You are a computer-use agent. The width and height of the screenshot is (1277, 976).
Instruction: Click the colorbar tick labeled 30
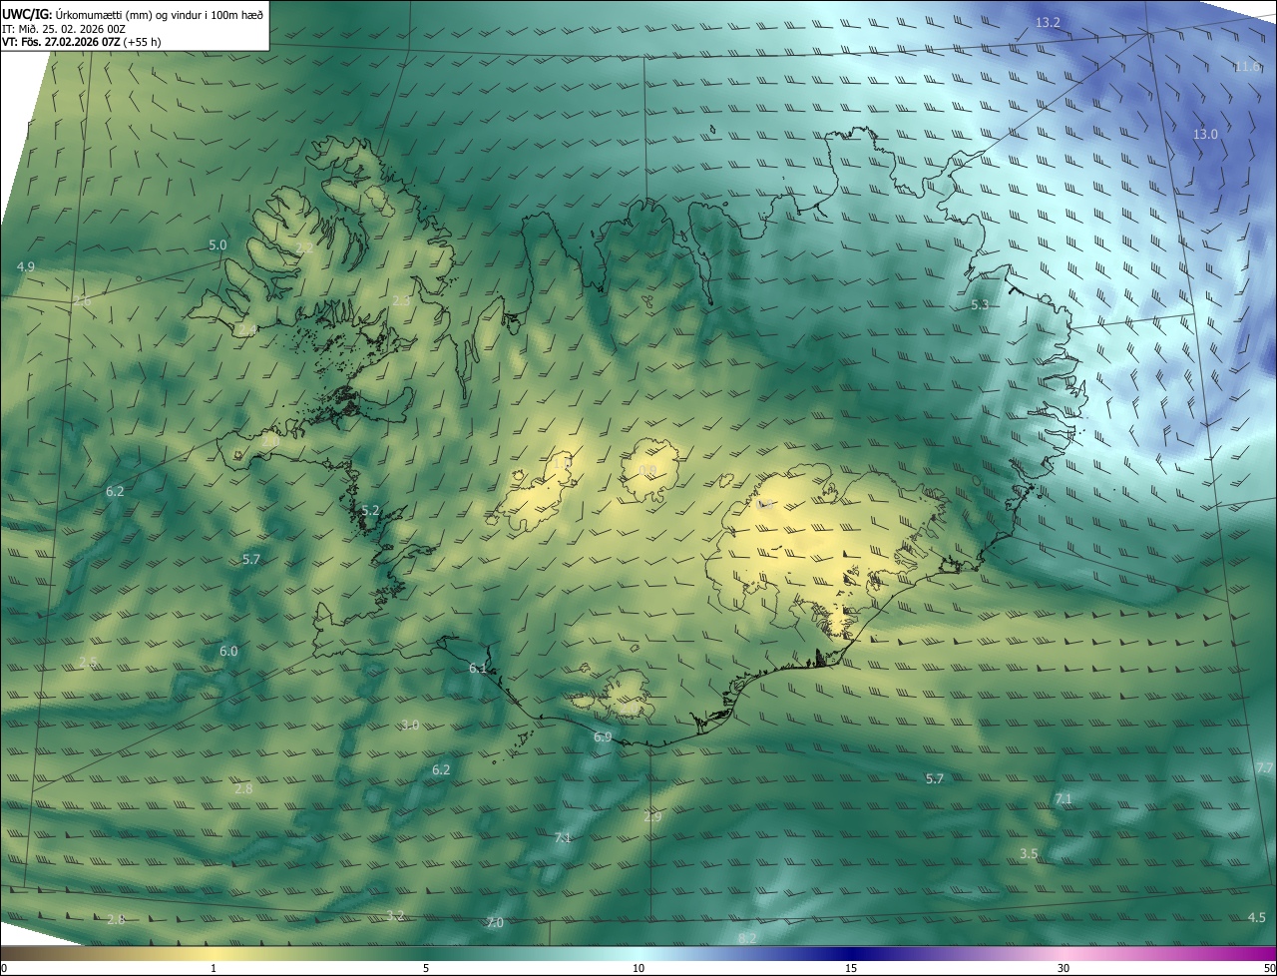(x=1064, y=968)
